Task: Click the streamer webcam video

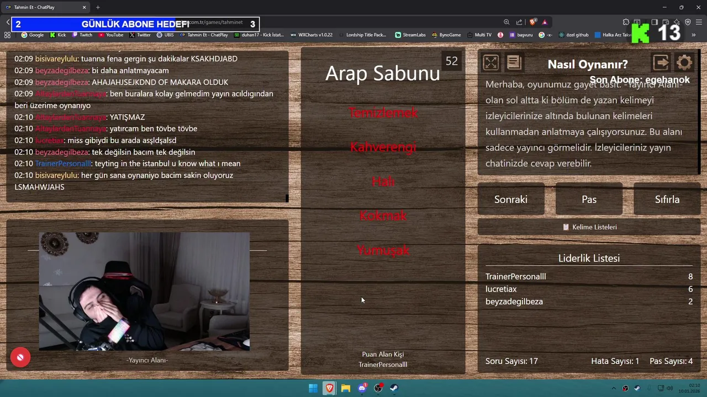Action: (x=144, y=291)
